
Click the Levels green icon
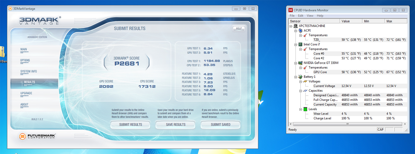(x=305, y=109)
